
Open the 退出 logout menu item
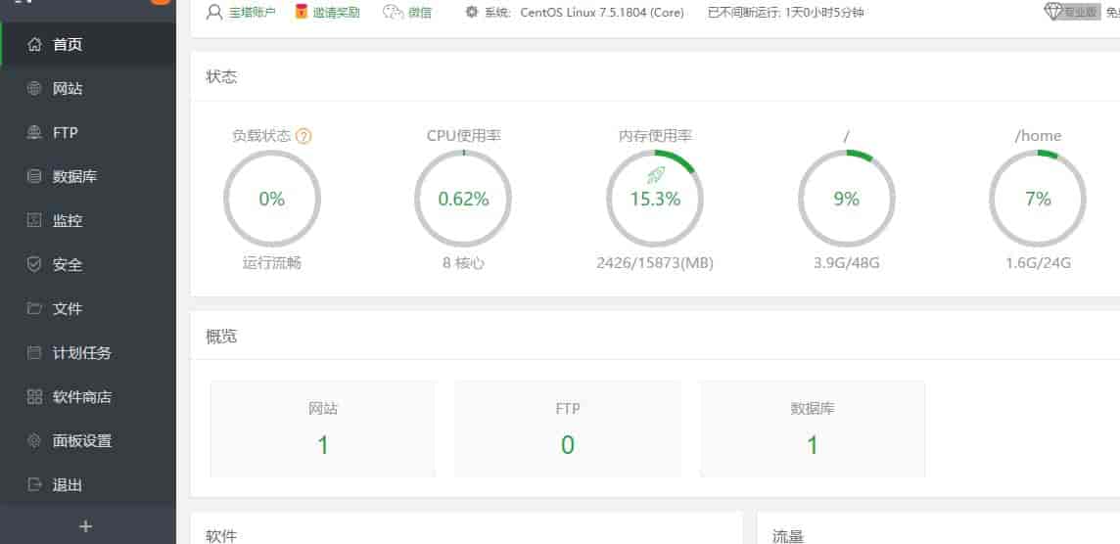[x=67, y=484]
